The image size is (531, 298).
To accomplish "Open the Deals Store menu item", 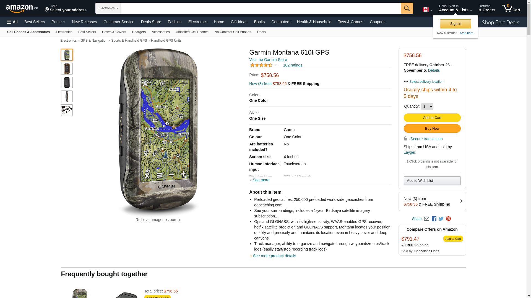I will point(151,22).
